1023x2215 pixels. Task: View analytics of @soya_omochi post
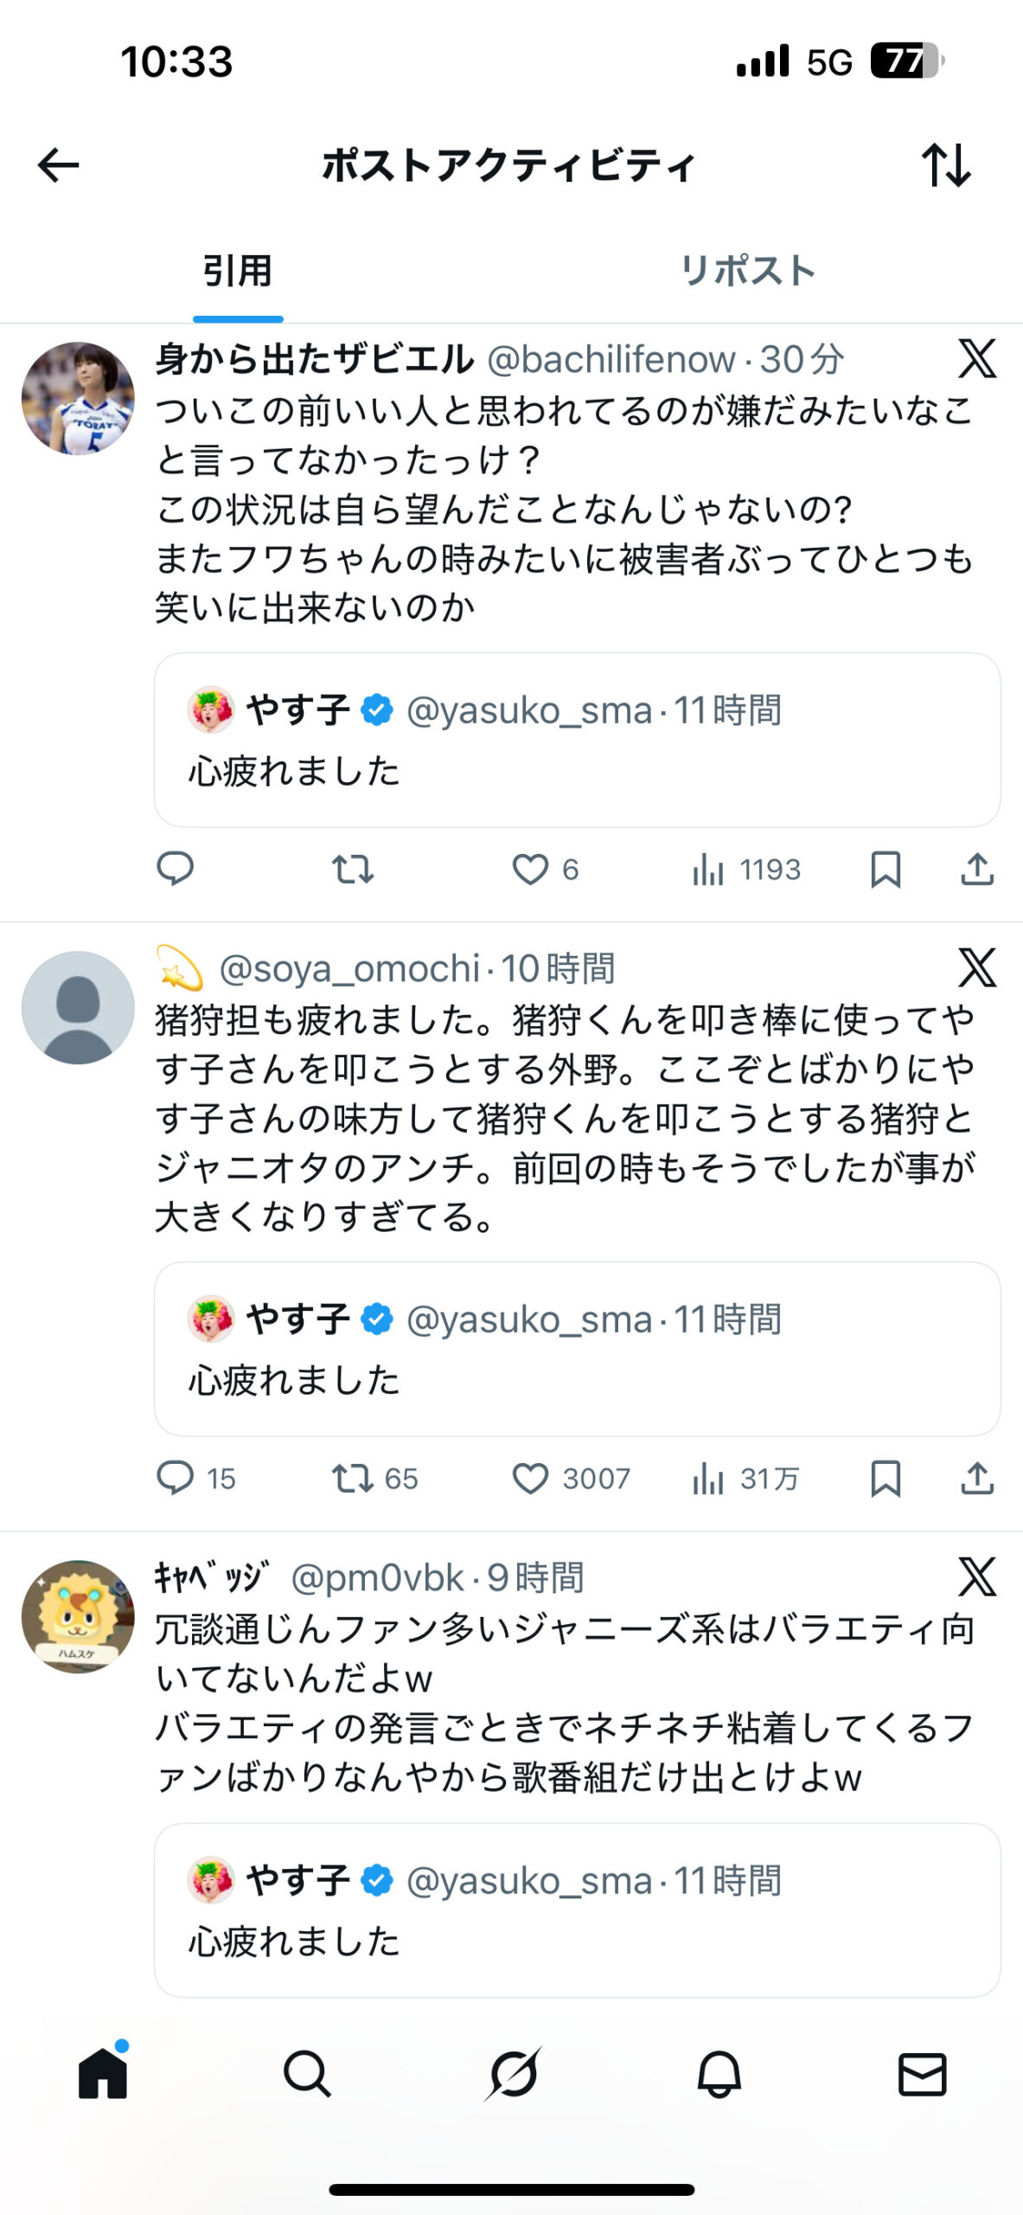click(708, 1479)
